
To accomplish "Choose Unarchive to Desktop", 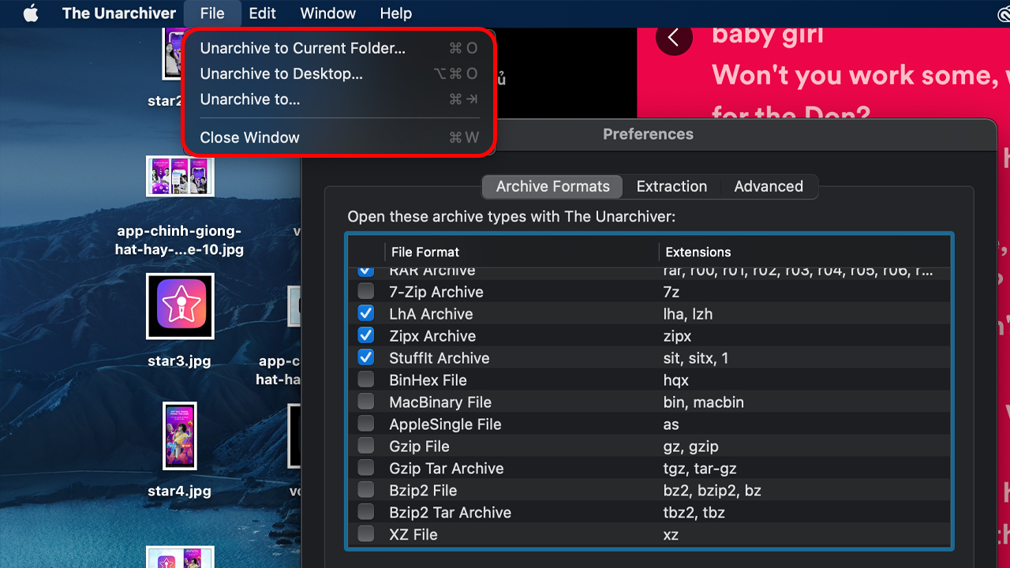I will (339, 73).
